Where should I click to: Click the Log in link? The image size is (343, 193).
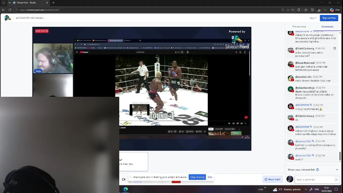[x=313, y=18]
